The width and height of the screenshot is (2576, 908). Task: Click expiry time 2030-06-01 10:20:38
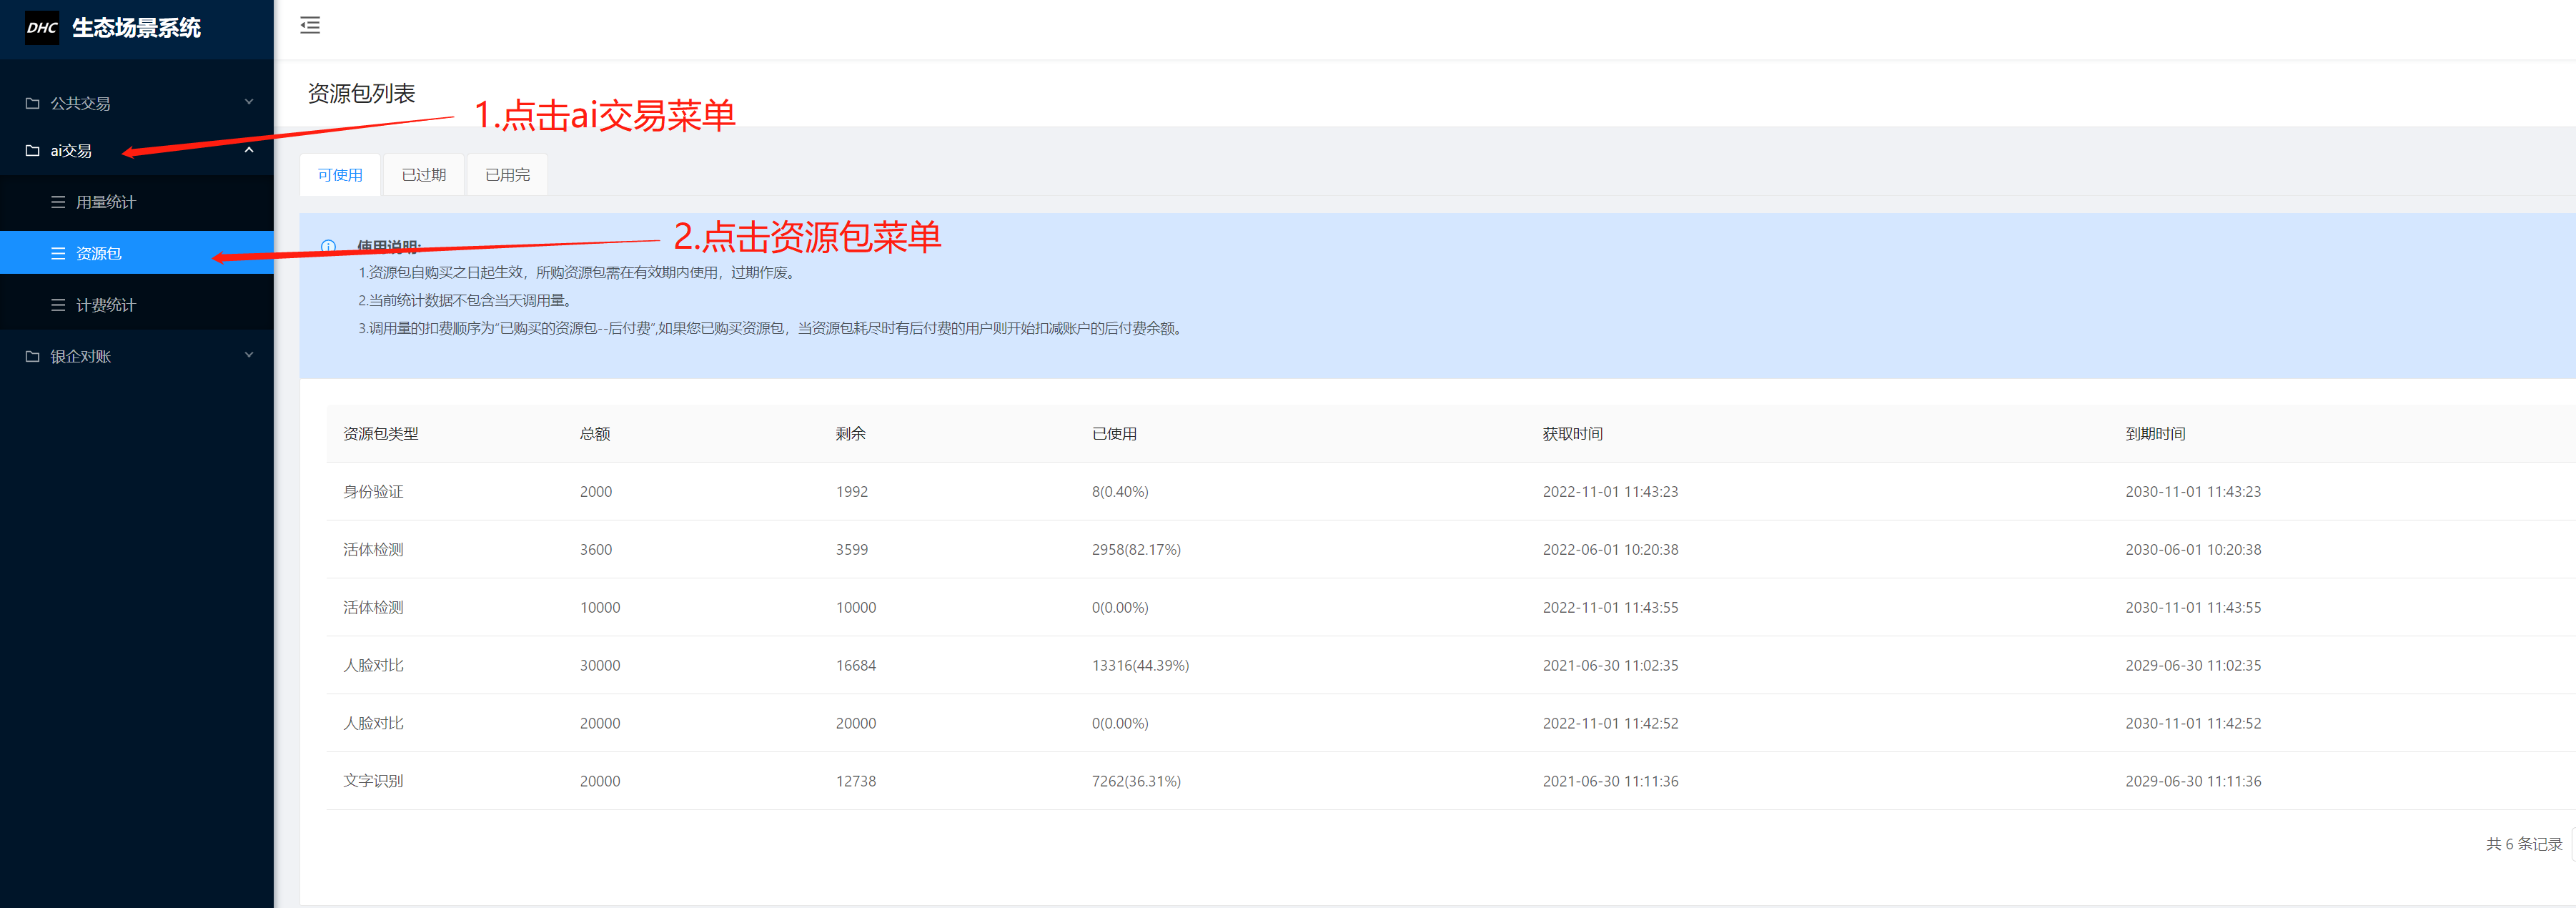2193,550
